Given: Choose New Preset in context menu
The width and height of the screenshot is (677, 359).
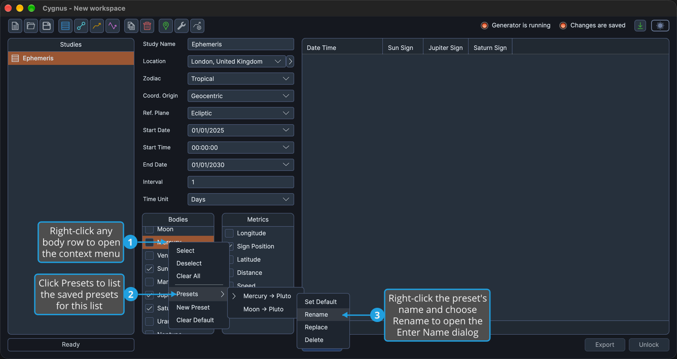Looking at the screenshot, I should [199, 307].
